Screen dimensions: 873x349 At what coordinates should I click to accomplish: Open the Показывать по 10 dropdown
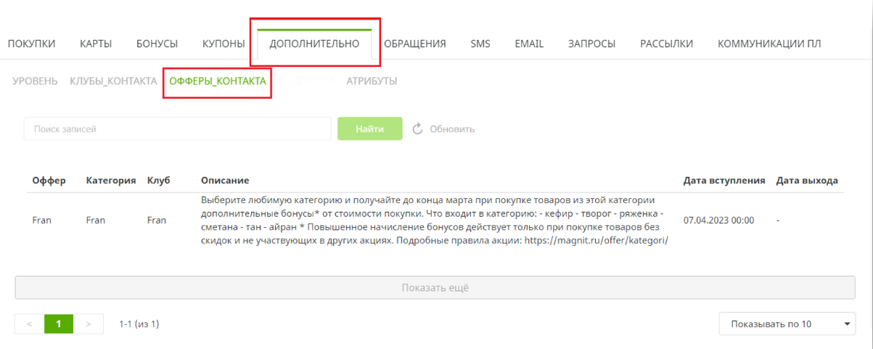tap(787, 324)
